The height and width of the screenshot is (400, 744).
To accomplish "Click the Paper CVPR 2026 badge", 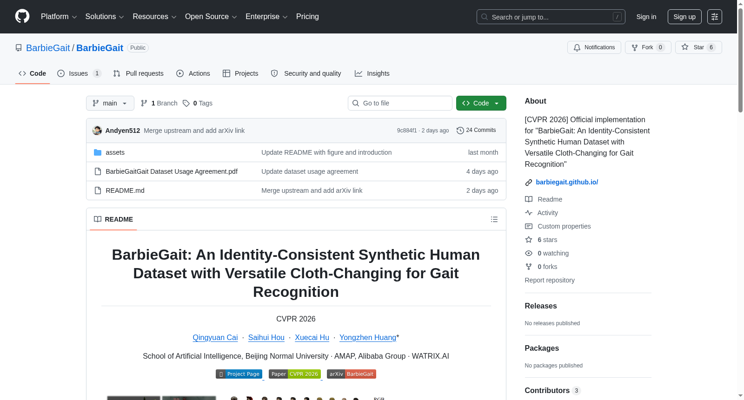I will (x=295, y=374).
